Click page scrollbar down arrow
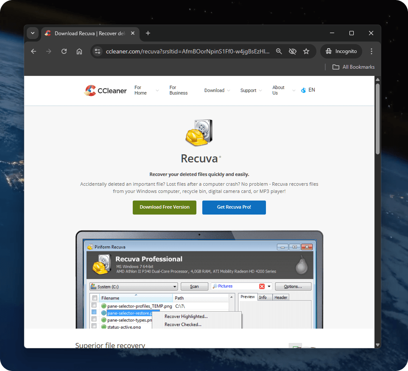 [377, 345]
